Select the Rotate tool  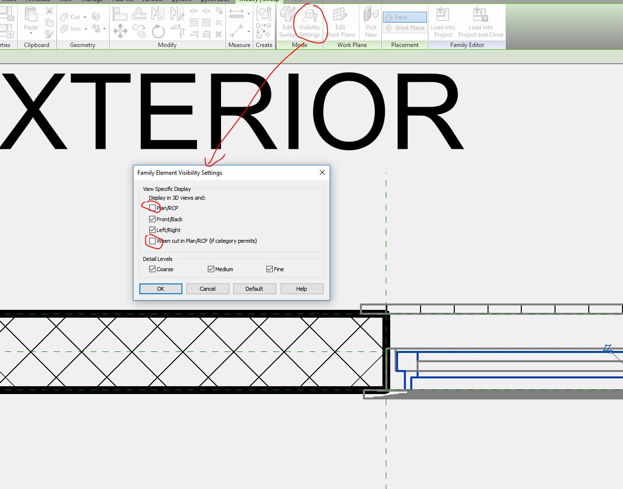click(x=158, y=31)
